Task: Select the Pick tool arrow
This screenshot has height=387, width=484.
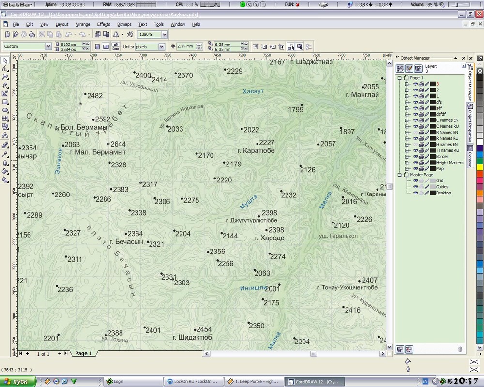Action: [5, 60]
